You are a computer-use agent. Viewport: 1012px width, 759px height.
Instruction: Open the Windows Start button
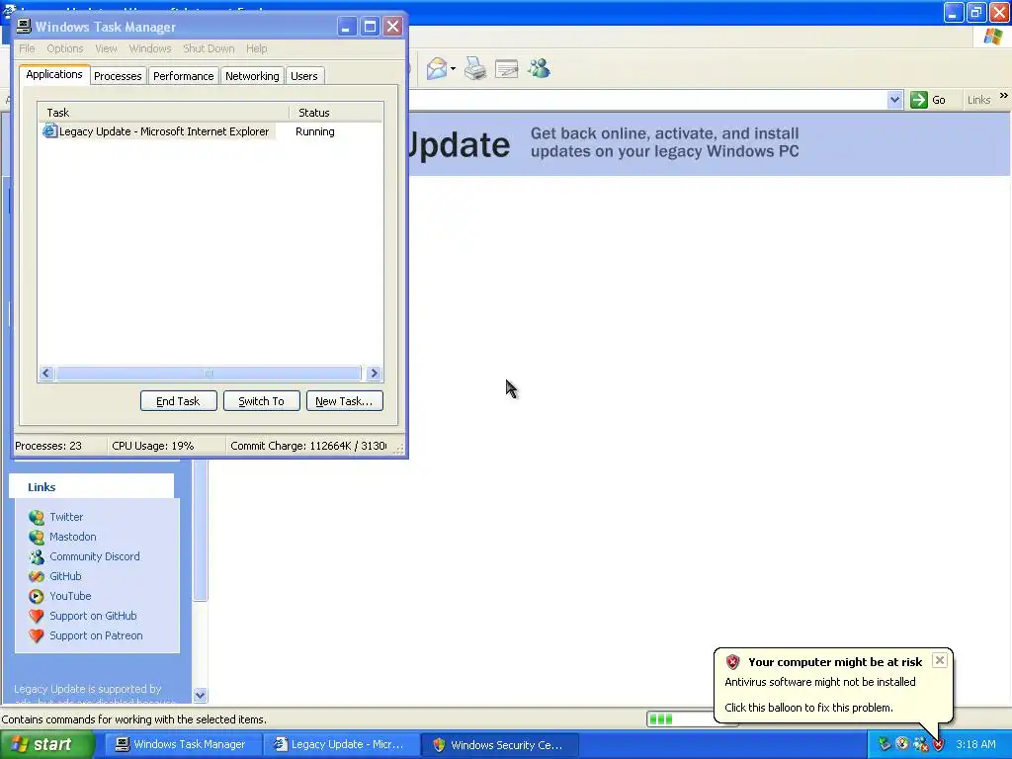click(x=46, y=745)
